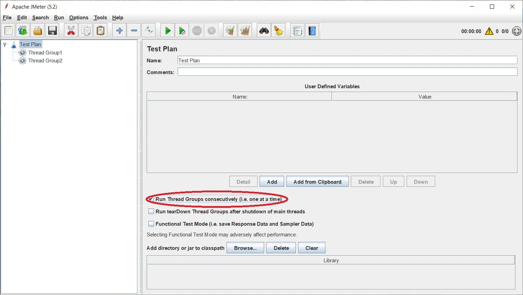Uncheck Run Thread Groups consecutively checkbox
The height and width of the screenshot is (295, 523).
[151, 199]
